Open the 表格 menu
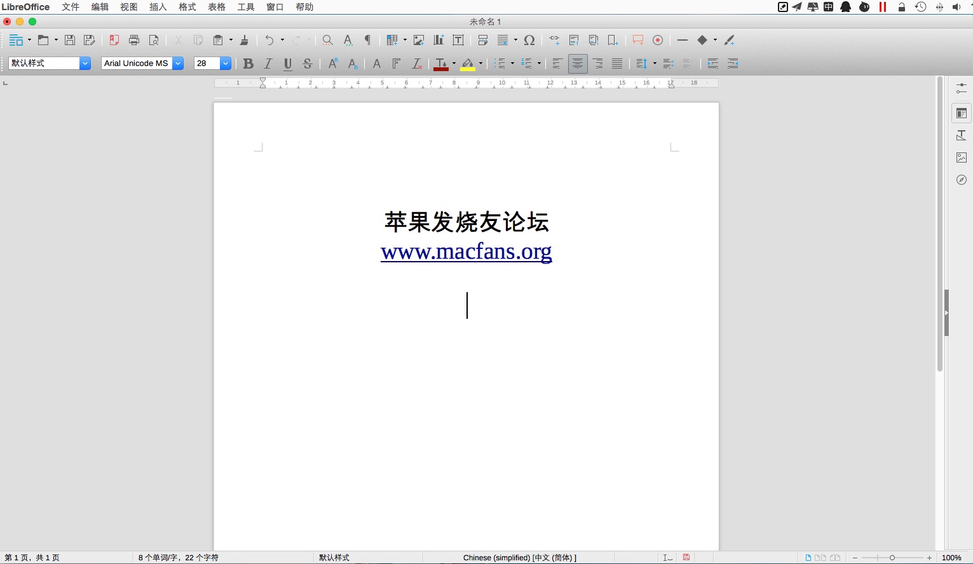Viewport: 973px width, 564px height. tap(217, 7)
